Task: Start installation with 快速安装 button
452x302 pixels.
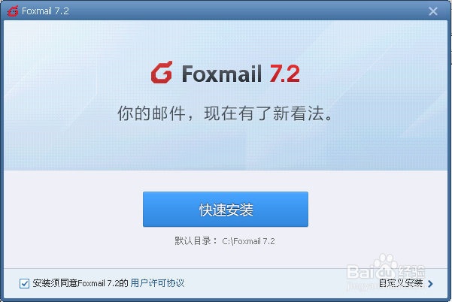Action: click(226, 210)
